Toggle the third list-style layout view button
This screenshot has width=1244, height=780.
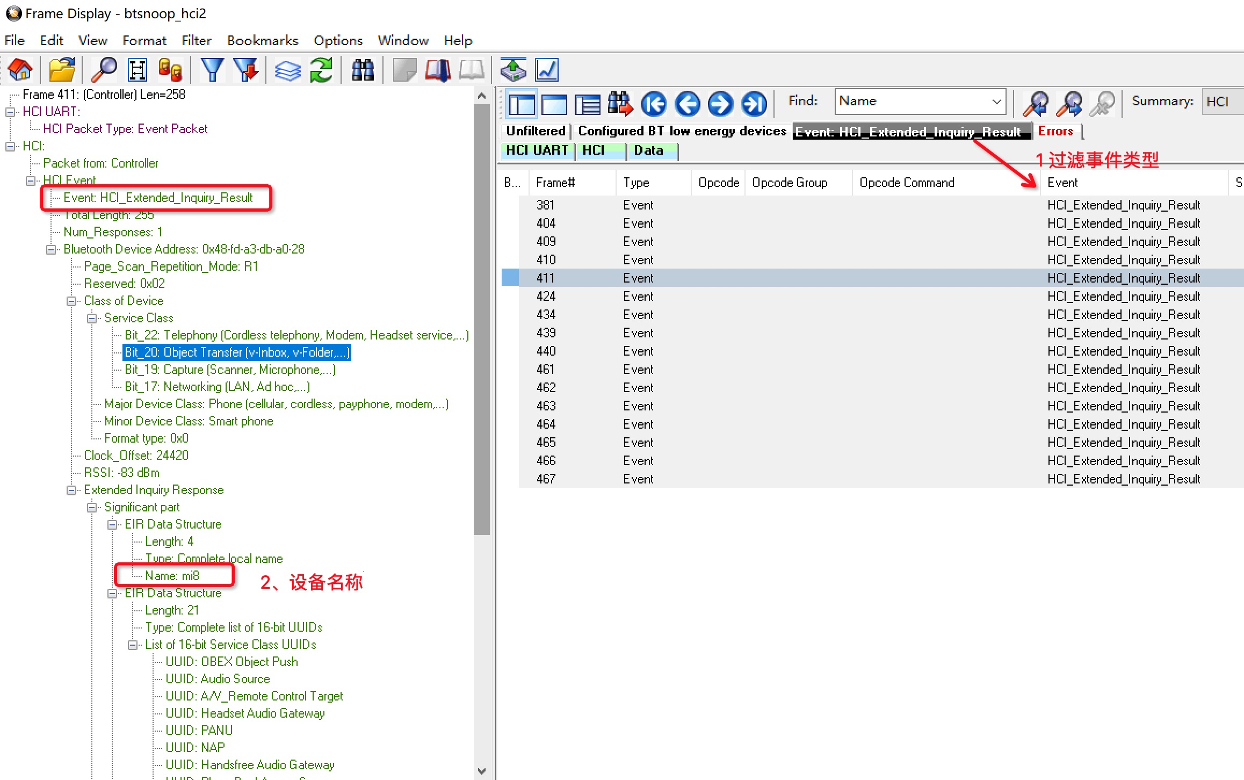[x=587, y=104]
